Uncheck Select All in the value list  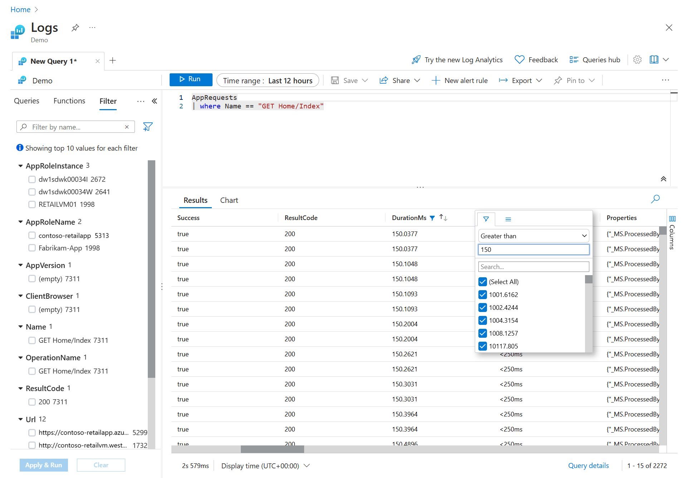click(x=482, y=282)
